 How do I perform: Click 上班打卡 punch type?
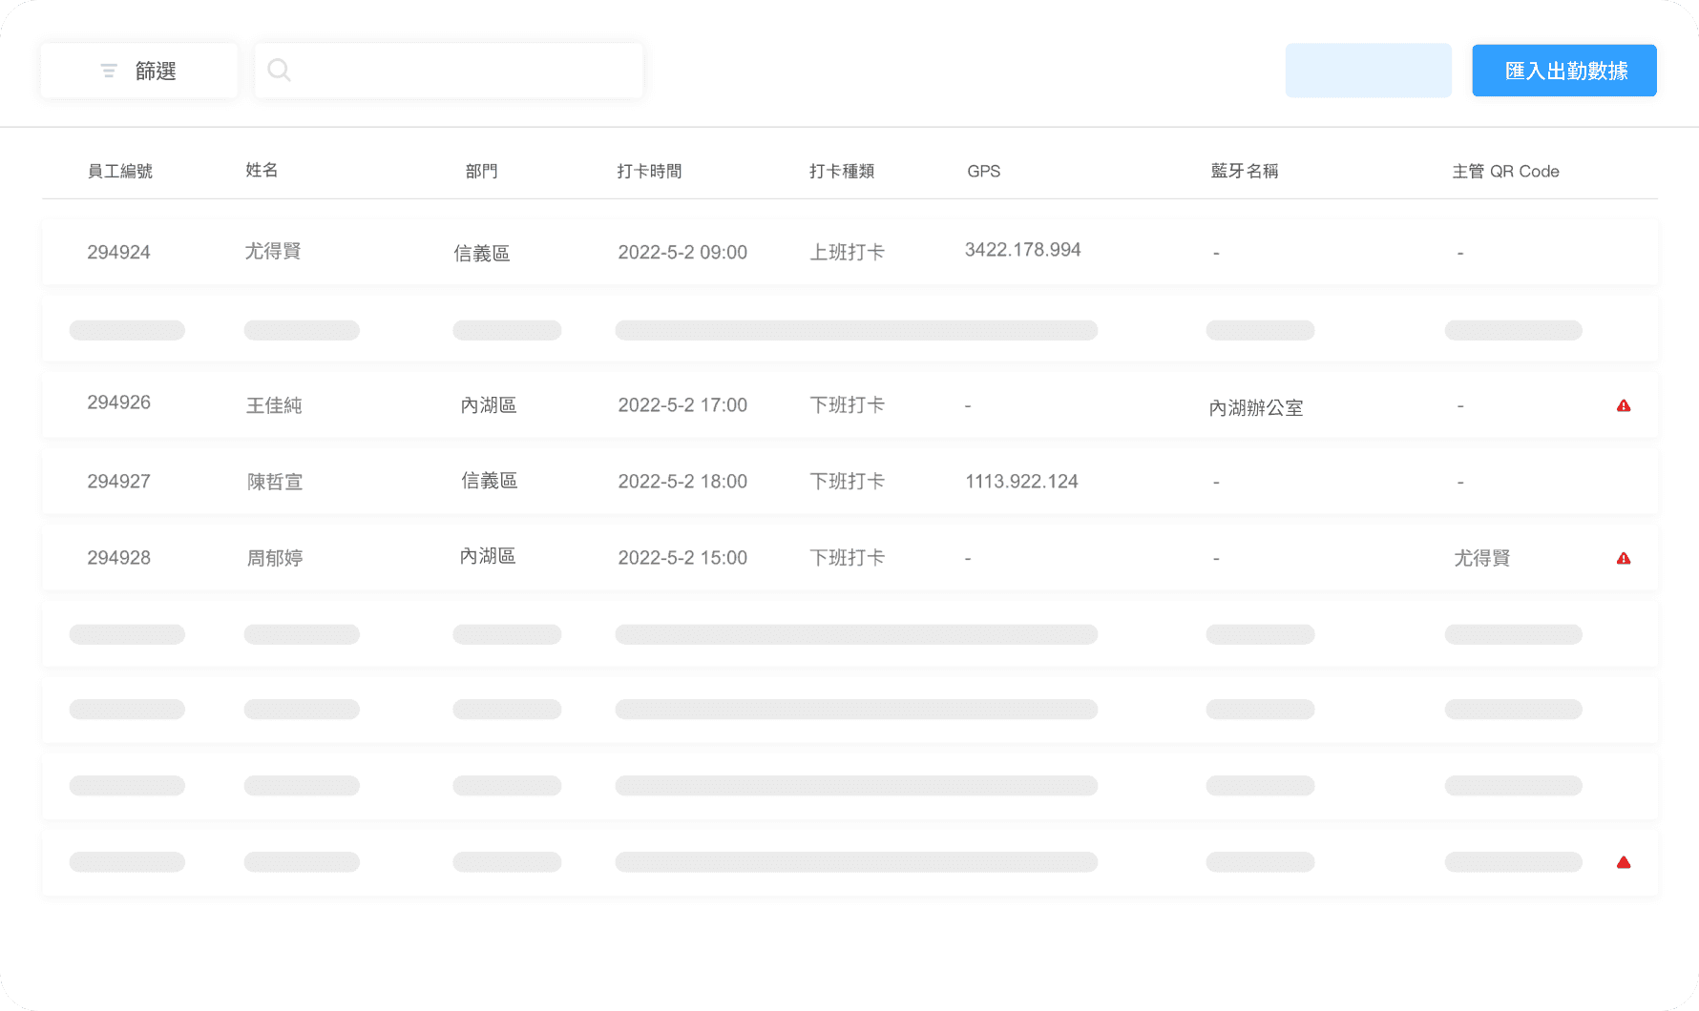tap(848, 253)
